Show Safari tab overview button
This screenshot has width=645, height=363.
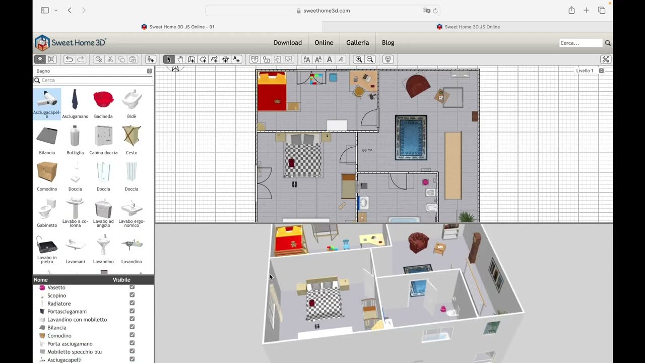coord(602,11)
